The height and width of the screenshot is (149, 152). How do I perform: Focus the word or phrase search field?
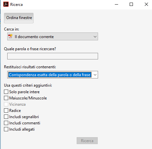click(x=53, y=56)
